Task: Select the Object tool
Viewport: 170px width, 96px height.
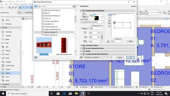Action: pyautogui.click(x=10, y=73)
